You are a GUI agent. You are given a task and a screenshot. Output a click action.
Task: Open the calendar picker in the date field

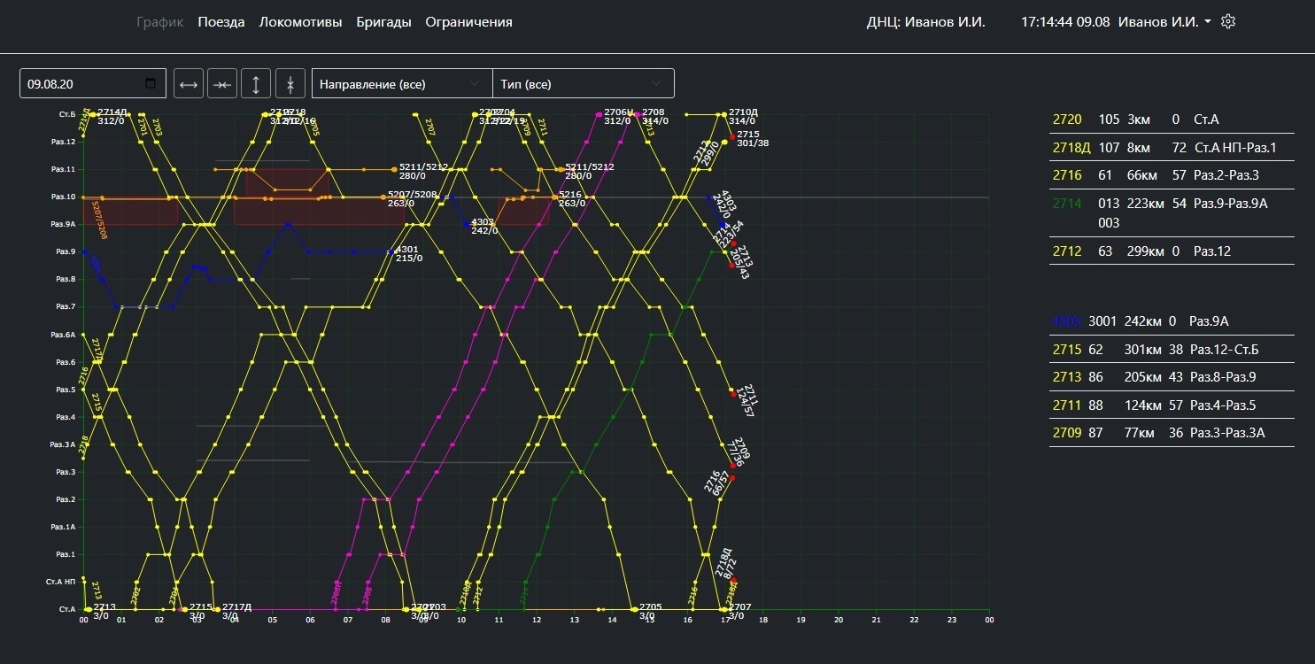click(151, 84)
